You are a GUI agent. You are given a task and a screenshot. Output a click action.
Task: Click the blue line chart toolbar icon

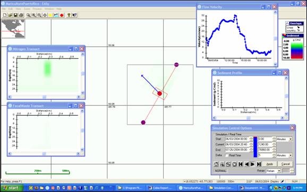[56, 15]
